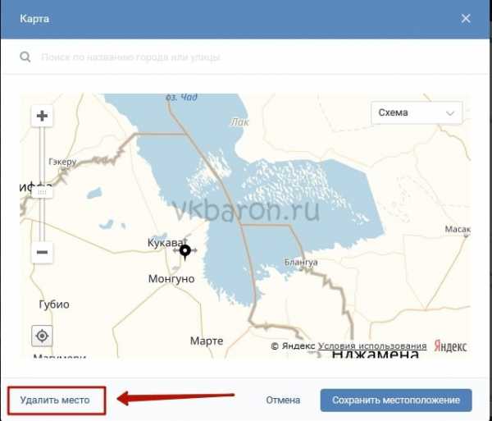The width and height of the screenshot is (492, 421).
Task: Open Условия использования link
Action: click(x=372, y=346)
